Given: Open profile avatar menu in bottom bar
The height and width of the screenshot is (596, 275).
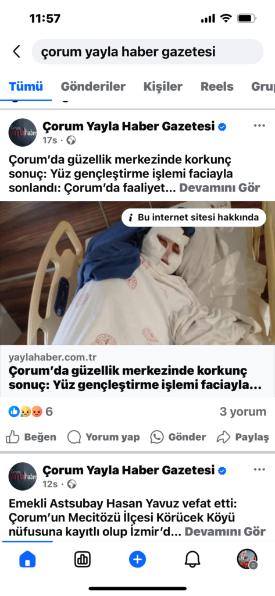Looking at the screenshot, I should [247, 559].
